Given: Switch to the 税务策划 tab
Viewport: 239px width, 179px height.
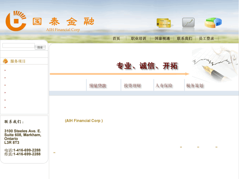Looking at the screenshot, I should coord(195,86).
